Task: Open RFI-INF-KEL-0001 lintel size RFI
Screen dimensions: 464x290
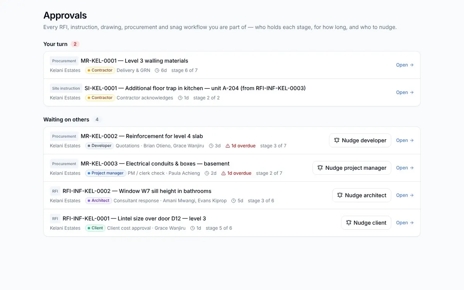Action: pos(405,223)
